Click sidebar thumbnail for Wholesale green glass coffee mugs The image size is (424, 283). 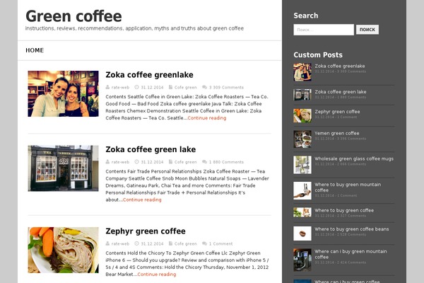coord(302,165)
